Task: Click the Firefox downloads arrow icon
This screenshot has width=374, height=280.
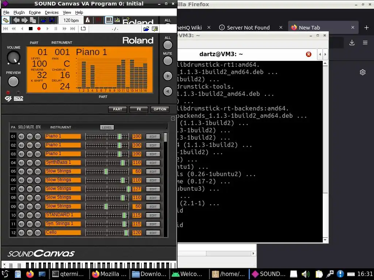Action: pyautogui.click(x=352, y=43)
